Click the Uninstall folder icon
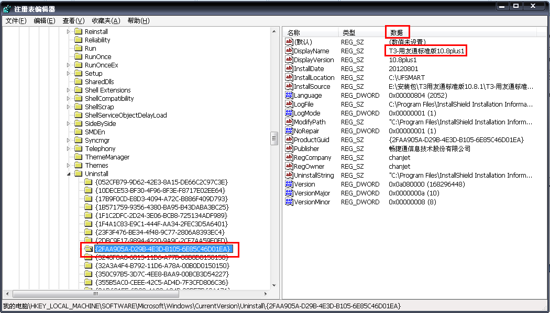The height and width of the screenshot is (313, 550). pos(78,174)
